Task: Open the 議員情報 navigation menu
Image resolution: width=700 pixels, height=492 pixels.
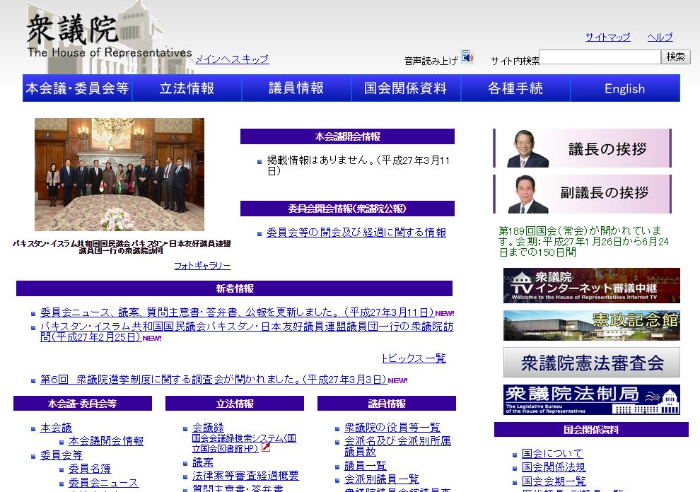Action: click(296, 88)
